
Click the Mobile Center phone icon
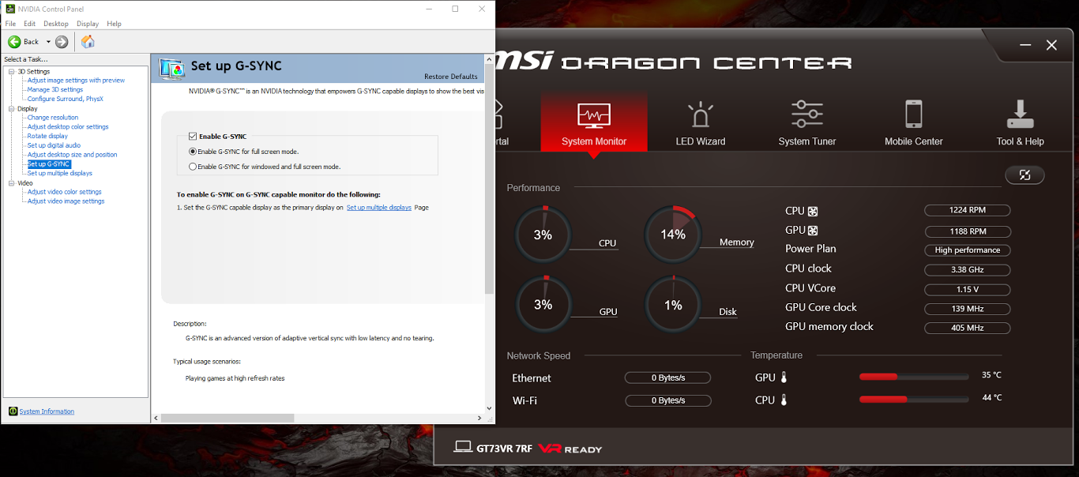[914, 115]
